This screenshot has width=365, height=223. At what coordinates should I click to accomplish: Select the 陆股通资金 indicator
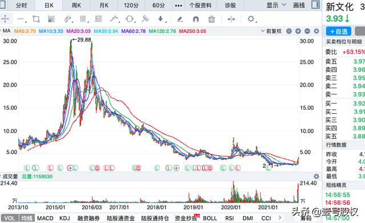coord(120,218)
